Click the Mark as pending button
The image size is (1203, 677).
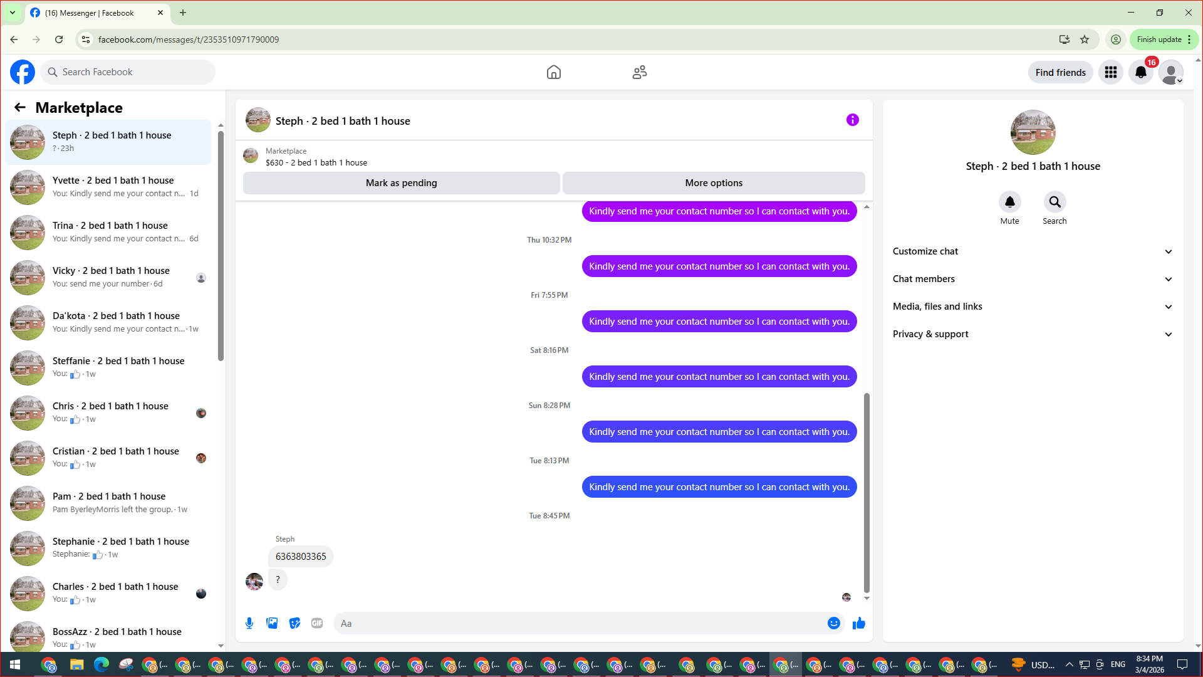[401, 183]
